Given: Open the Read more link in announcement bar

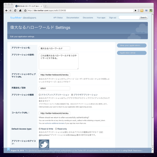Looking at the screenshot, I should point(138,151).
